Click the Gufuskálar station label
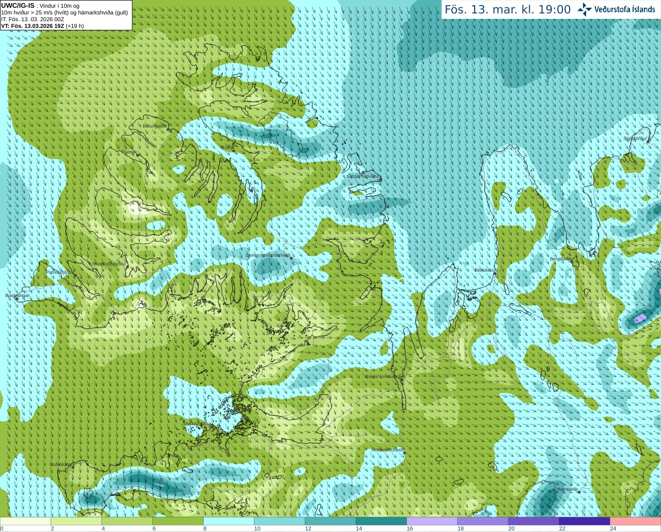The height and width of the screenshot is (532, 661). [x=60, y=464]
